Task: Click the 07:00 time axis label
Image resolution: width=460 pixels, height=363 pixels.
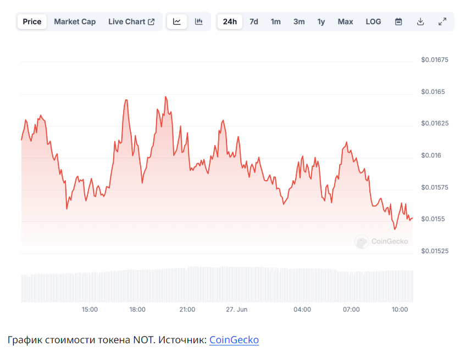Action: (351, 310)
